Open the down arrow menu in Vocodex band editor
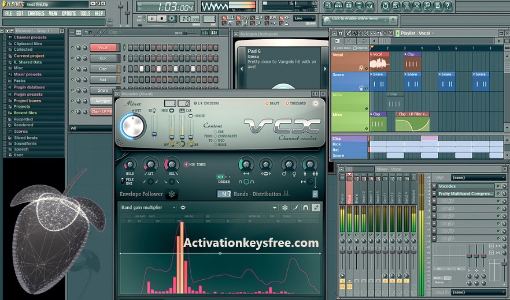The image size is (510, 300). 275,208
